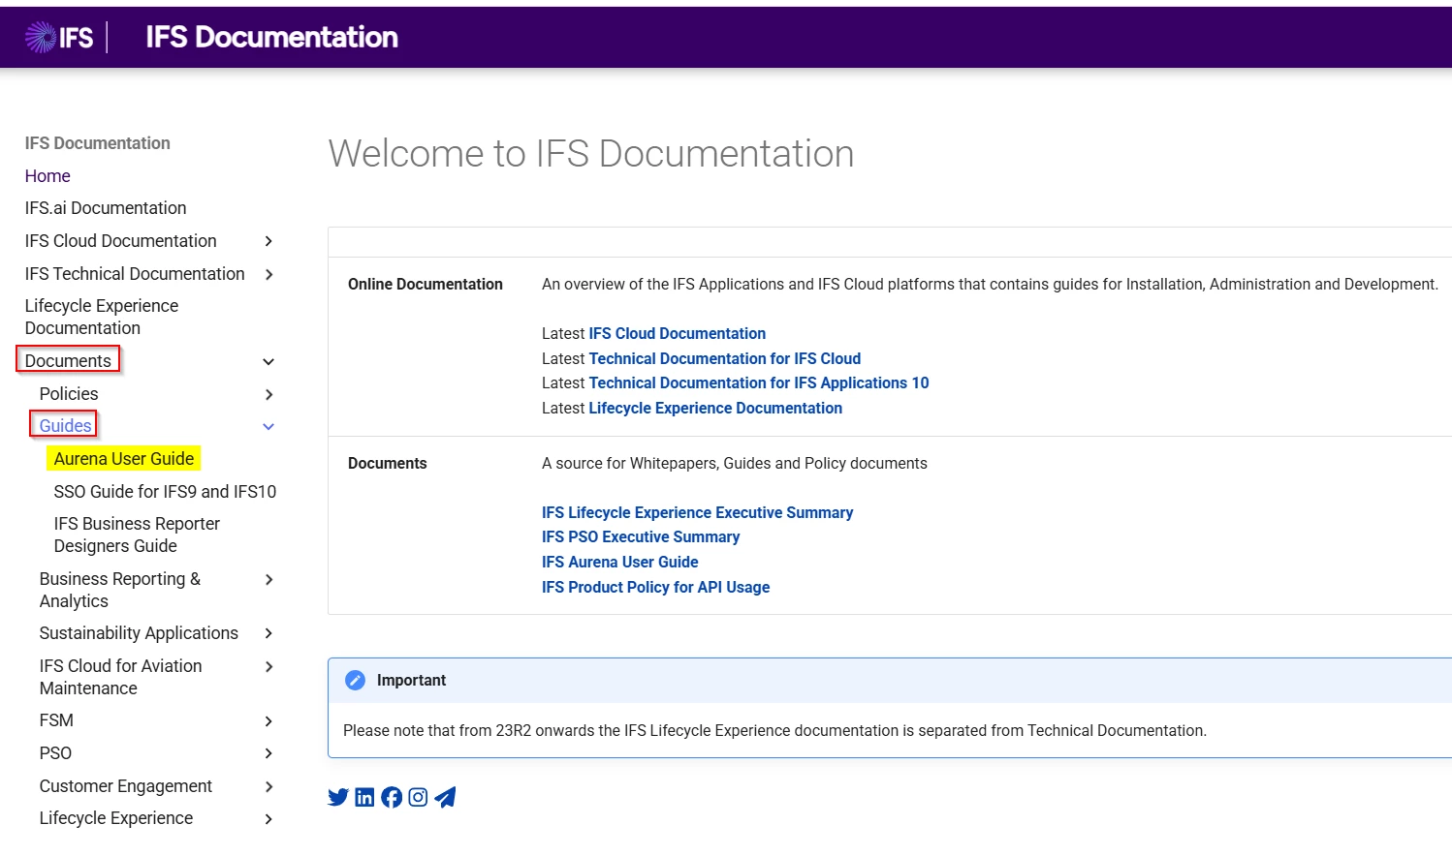Open SSO Guide for IFS9 and IFS10
Viewport: 1452px width, 856px height.
(x=165, y=492)
